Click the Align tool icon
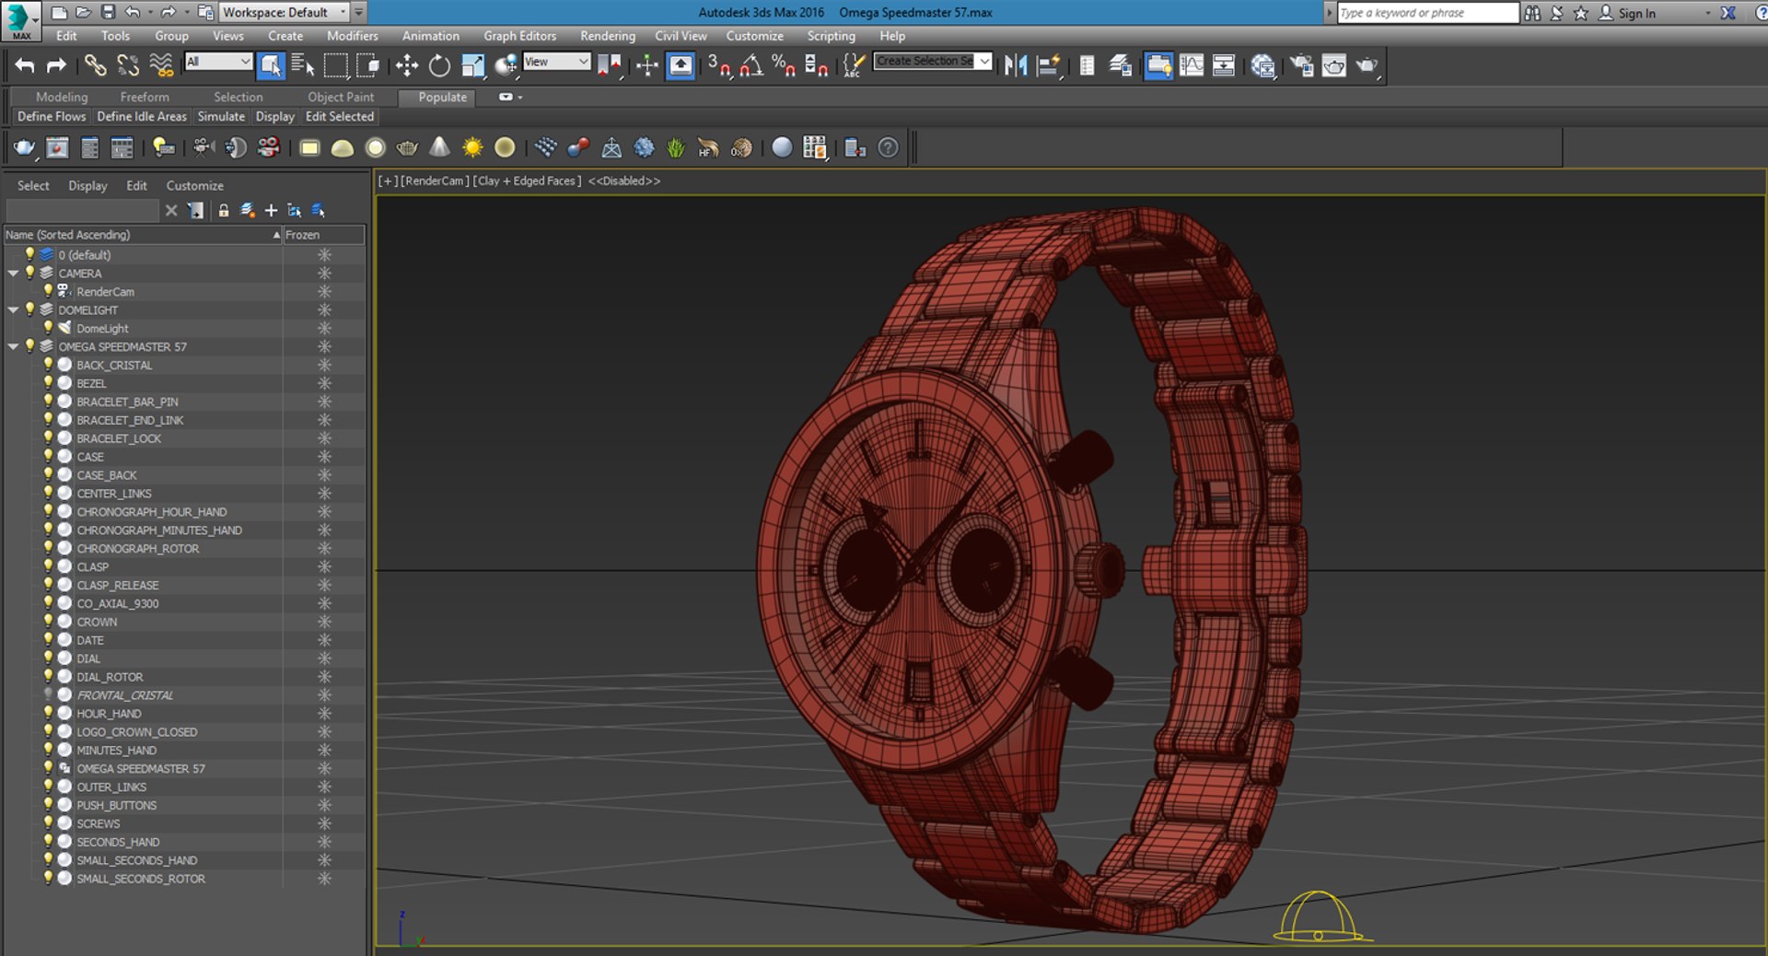This screenshot has height=956, width=1768. pyautogui.click(x=1048, y=65)
